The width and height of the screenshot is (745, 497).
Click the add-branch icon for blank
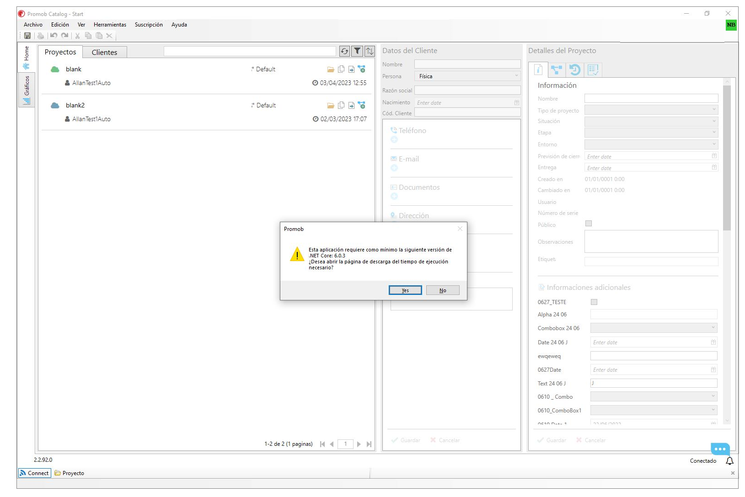pos(361,69)
